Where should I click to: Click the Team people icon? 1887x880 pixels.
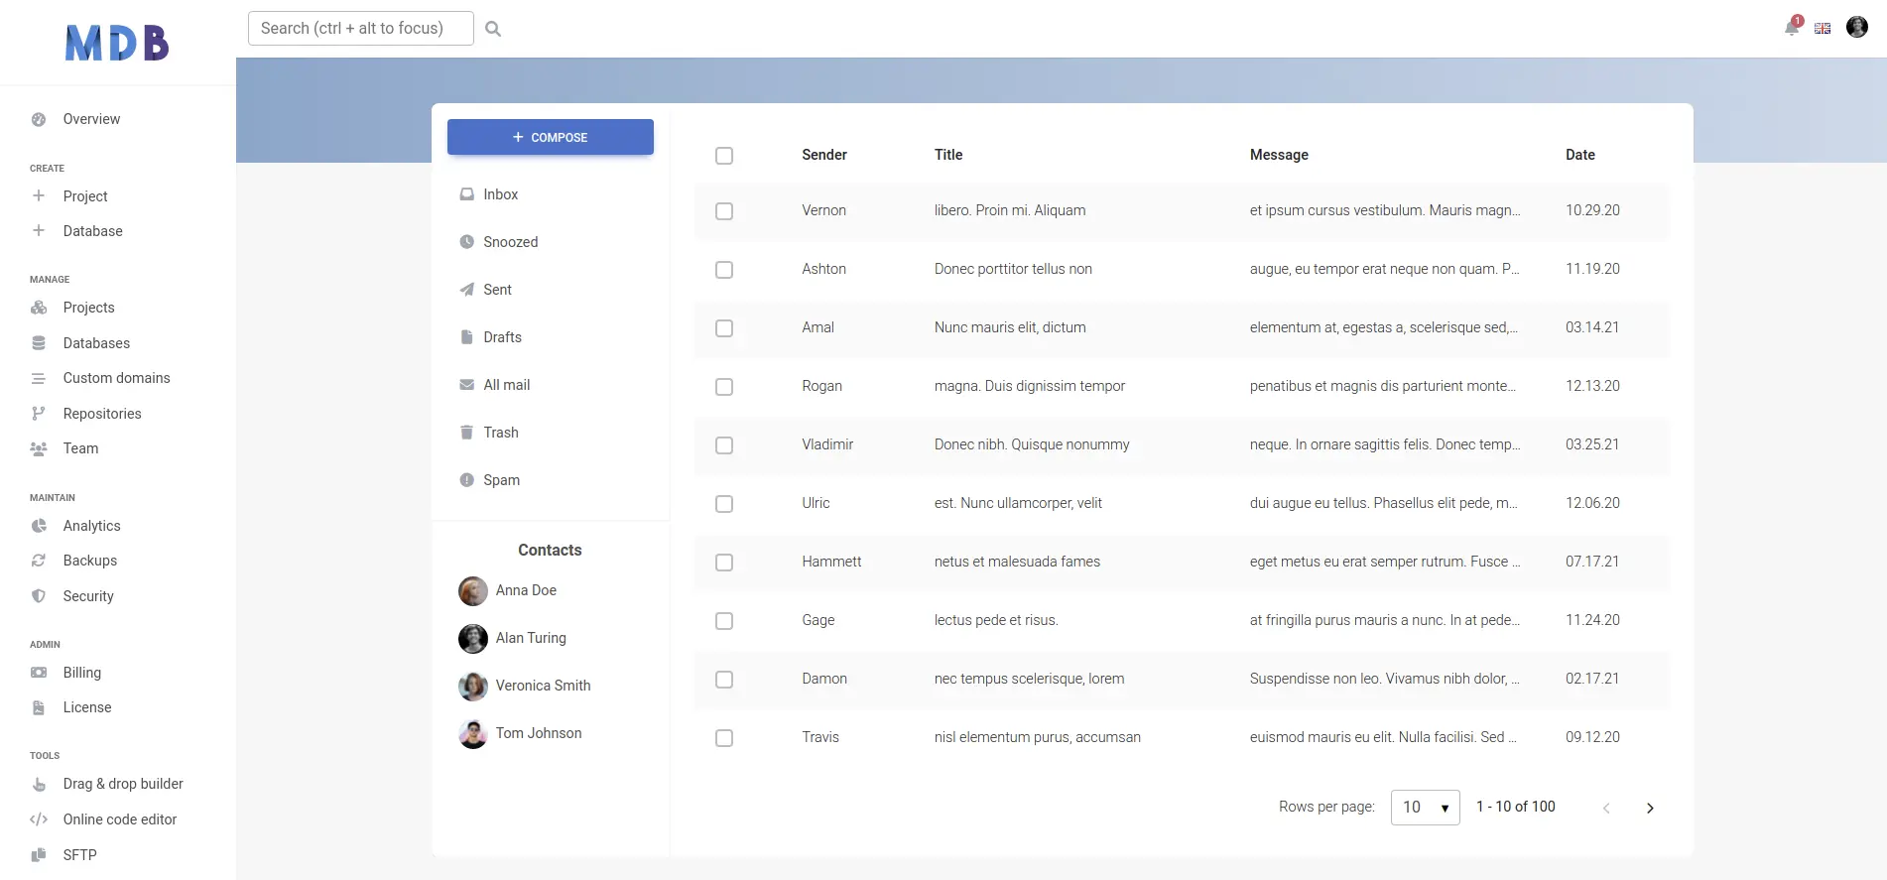pyautogui.click(x=39, y=448)
